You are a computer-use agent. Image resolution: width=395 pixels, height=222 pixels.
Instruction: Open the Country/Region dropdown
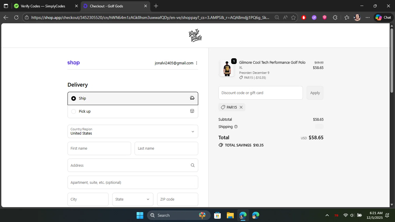[x=133, y=131]
